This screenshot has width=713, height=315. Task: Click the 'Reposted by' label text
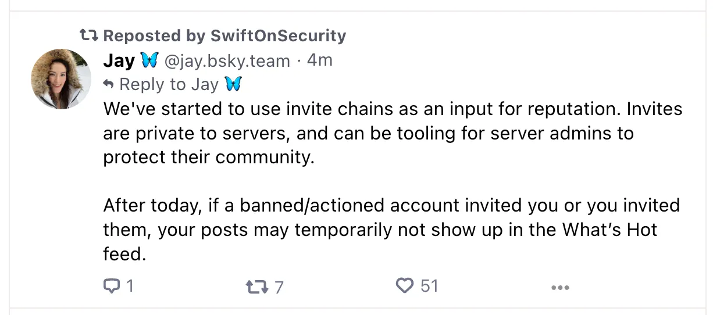tap(154, 36)
